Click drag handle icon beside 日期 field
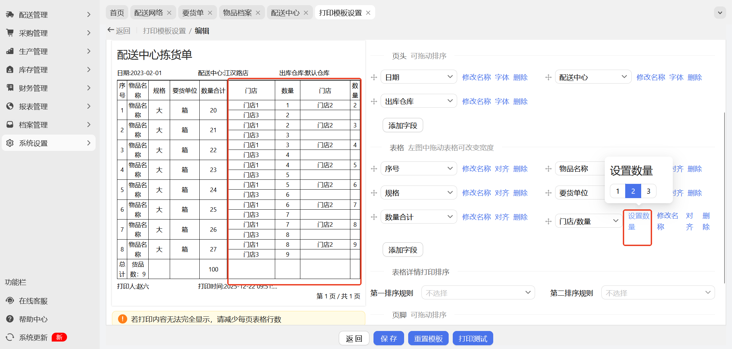This screenshot has height=349, width=732. 374,77
